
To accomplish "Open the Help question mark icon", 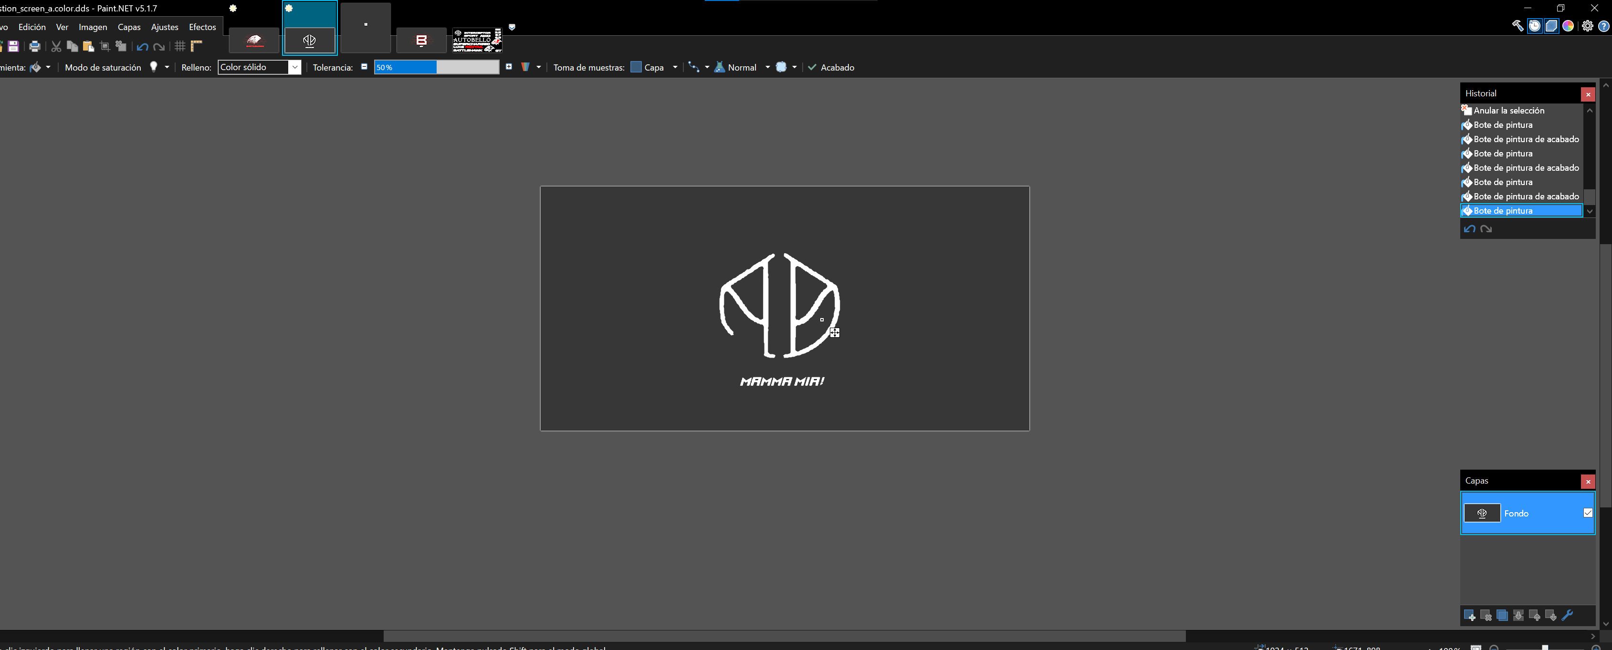I will (x=1604, y=26).
